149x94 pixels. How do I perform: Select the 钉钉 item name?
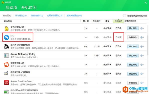tap(12, 36)
